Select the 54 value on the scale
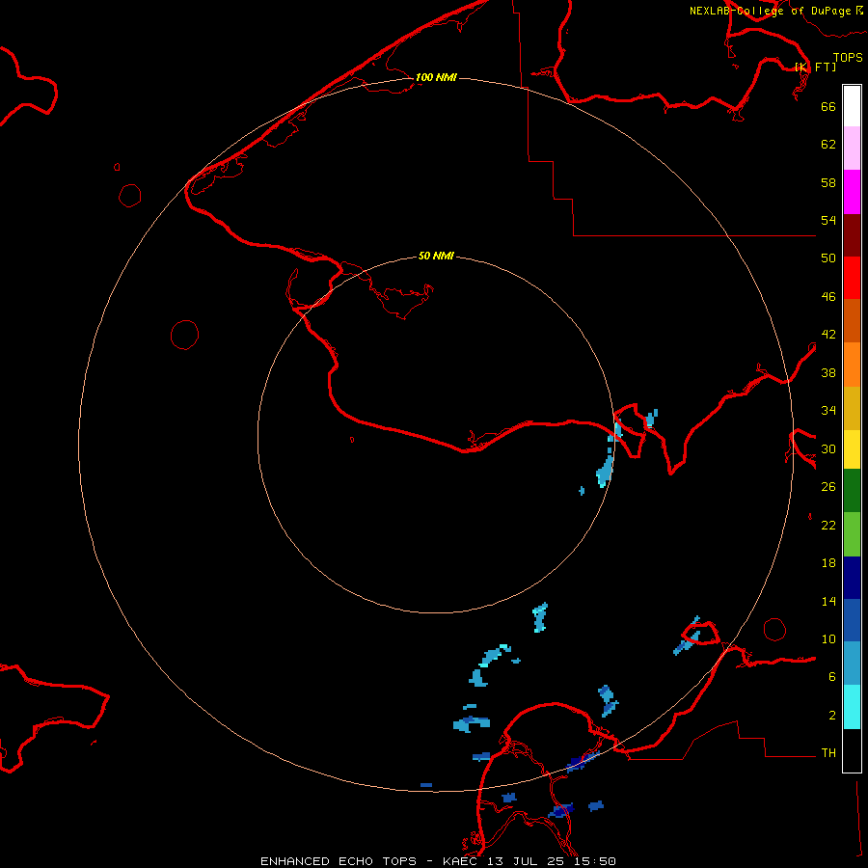The image size is (868, 868). coord(828,220)
